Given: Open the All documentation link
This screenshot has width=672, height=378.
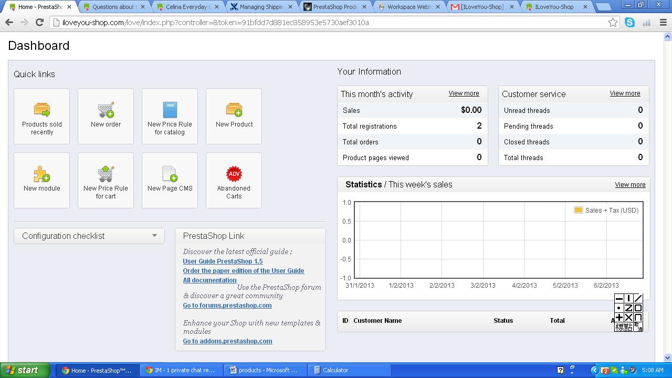Looking at the screenshot, I should pos(209,280).
